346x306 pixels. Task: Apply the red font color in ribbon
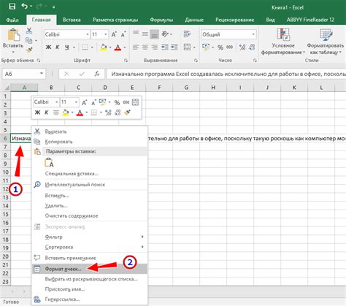coord(118,47)
